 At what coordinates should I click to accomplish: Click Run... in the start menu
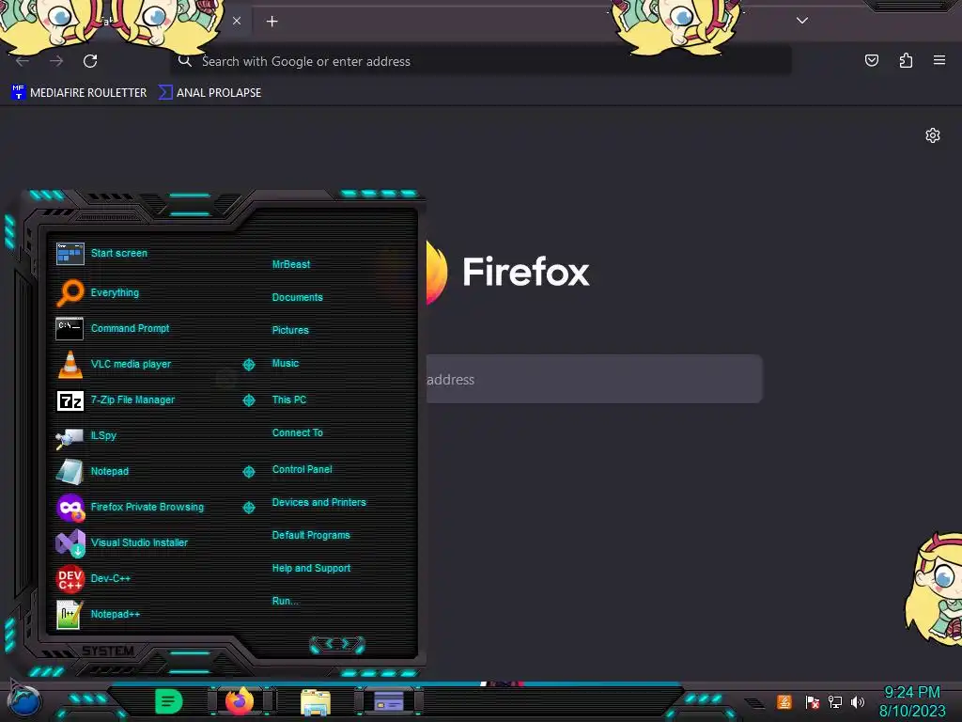point(286,601)
